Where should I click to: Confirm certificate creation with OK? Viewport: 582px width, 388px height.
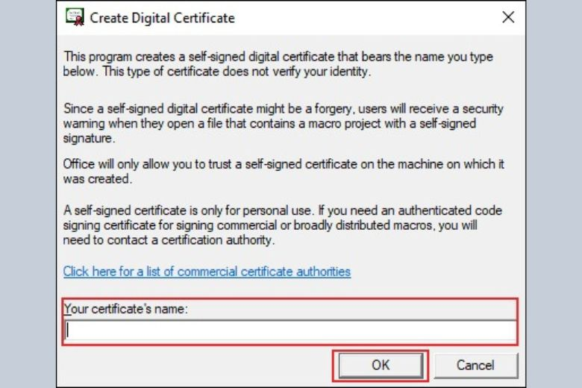point(381,366)
